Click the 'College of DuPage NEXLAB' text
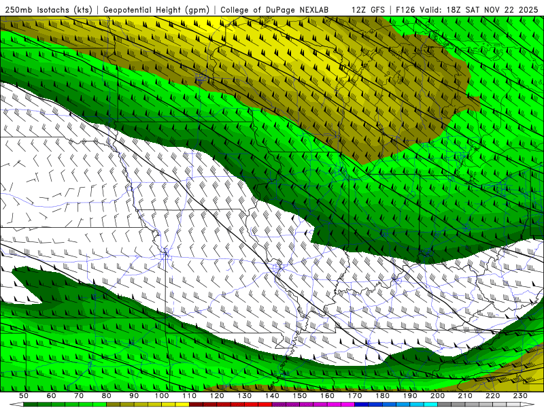 pos(274,10)
